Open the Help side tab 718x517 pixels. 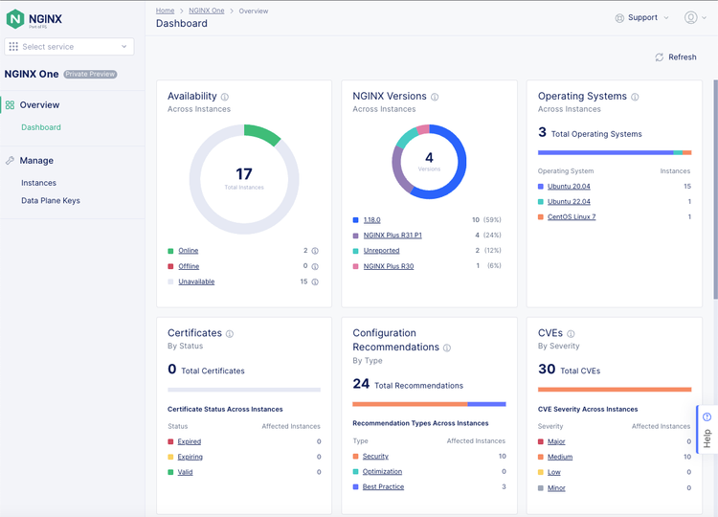point(707,431)
